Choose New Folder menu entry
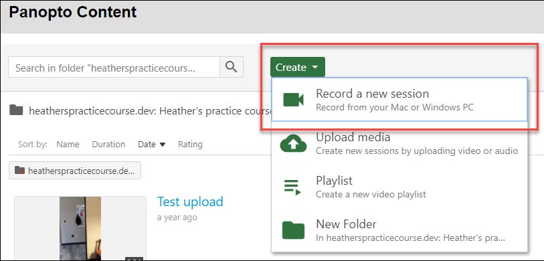The width and height of the screenshot is (544, 261). 399,230
